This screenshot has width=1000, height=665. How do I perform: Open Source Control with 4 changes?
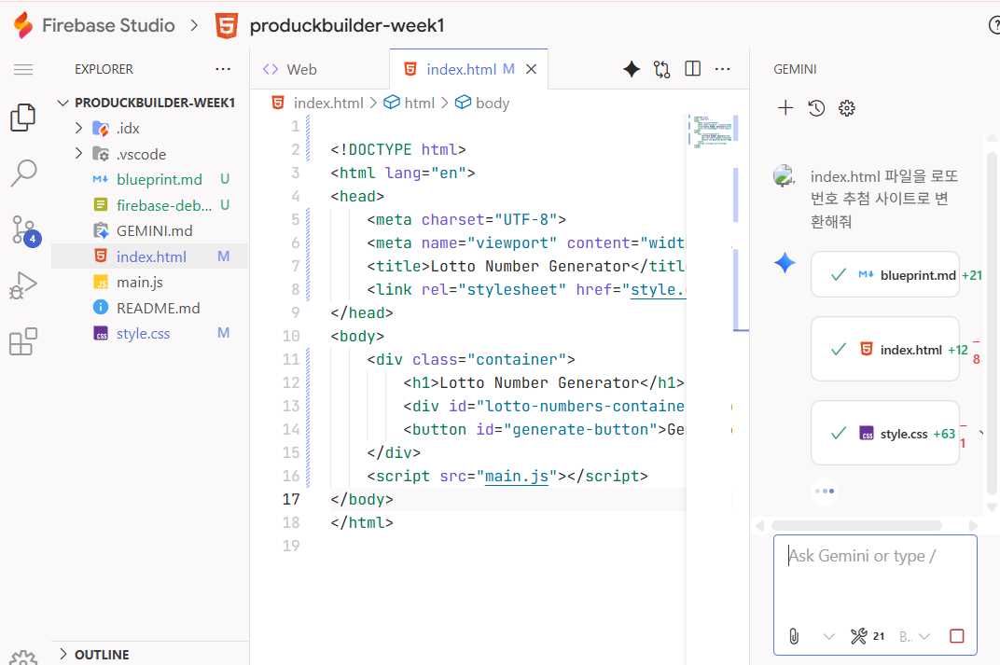[x=25, y=230]
